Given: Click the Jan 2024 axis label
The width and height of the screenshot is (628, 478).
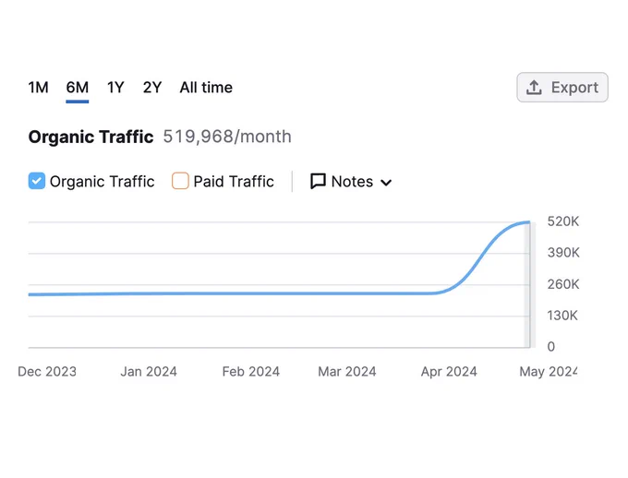Looking at the screenshot, I should tap(149, 372).
